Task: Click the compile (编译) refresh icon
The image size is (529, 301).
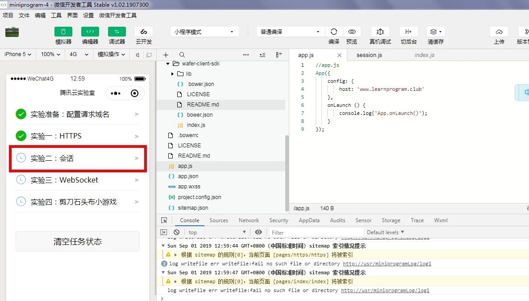Action: pyautogui.click(x=333, y=32)
